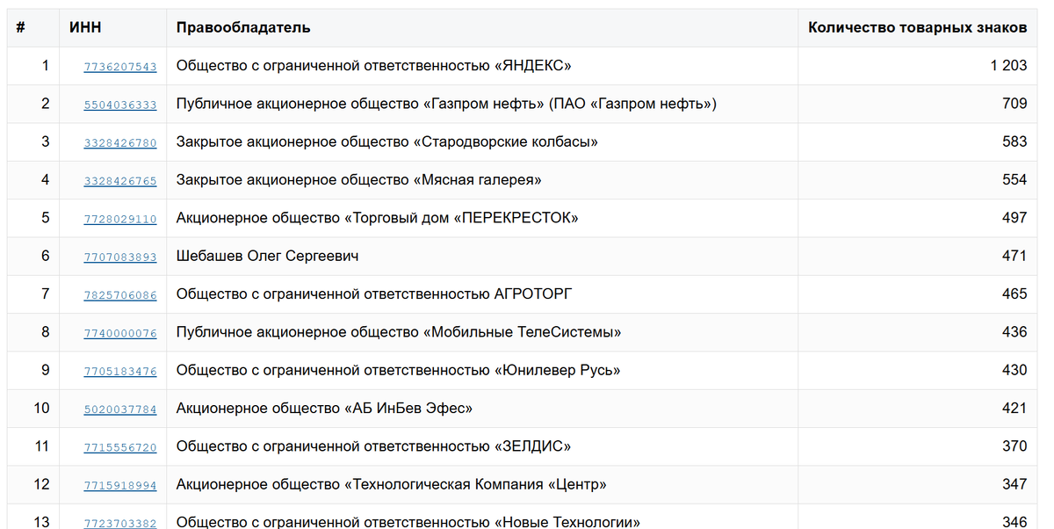Select the «Шебашев Олег Сергеевич» cell
The height and width of the screenshot is (529, 1054).
tap(482, 256)
